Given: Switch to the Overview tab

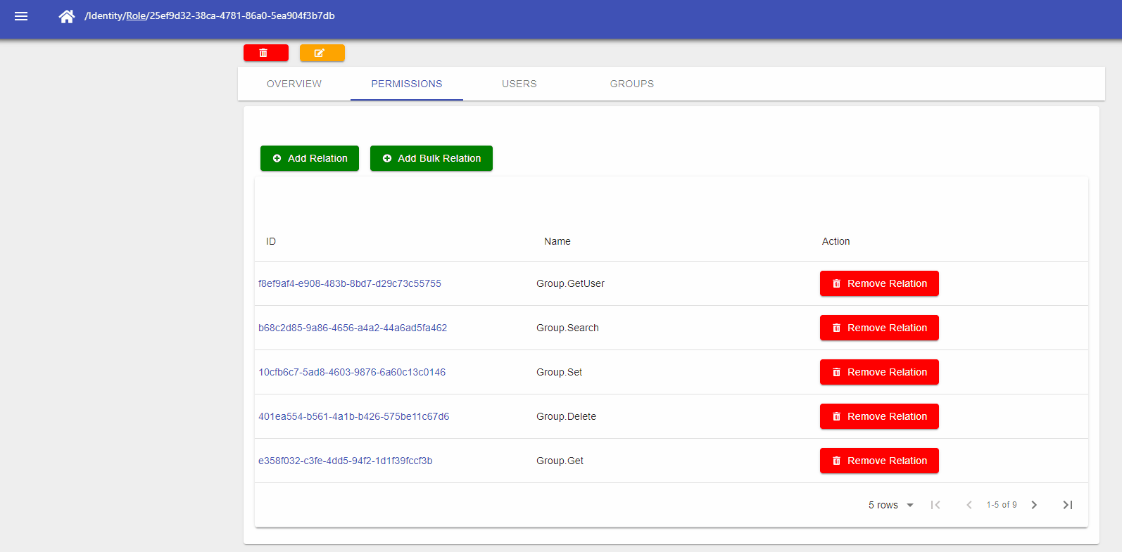Looking at the screenshot, I should click(294, 84).
